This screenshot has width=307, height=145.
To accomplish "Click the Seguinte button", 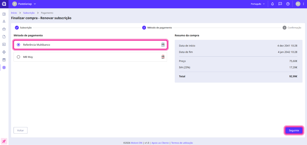I will [294, 130].
